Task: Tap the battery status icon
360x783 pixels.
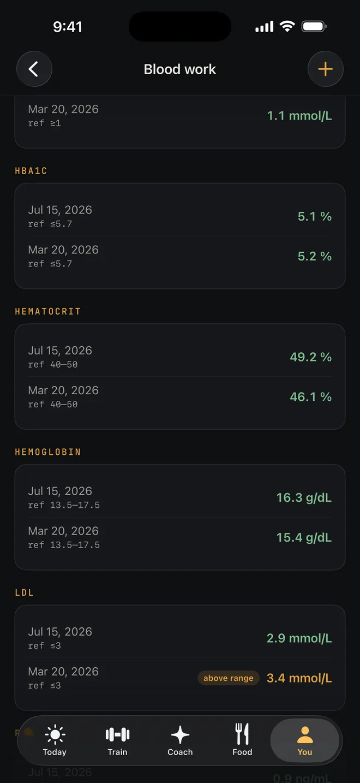Action: point(314,26)
